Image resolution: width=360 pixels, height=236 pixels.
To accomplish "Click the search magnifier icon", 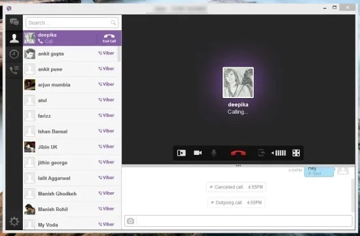I will 113,23.
